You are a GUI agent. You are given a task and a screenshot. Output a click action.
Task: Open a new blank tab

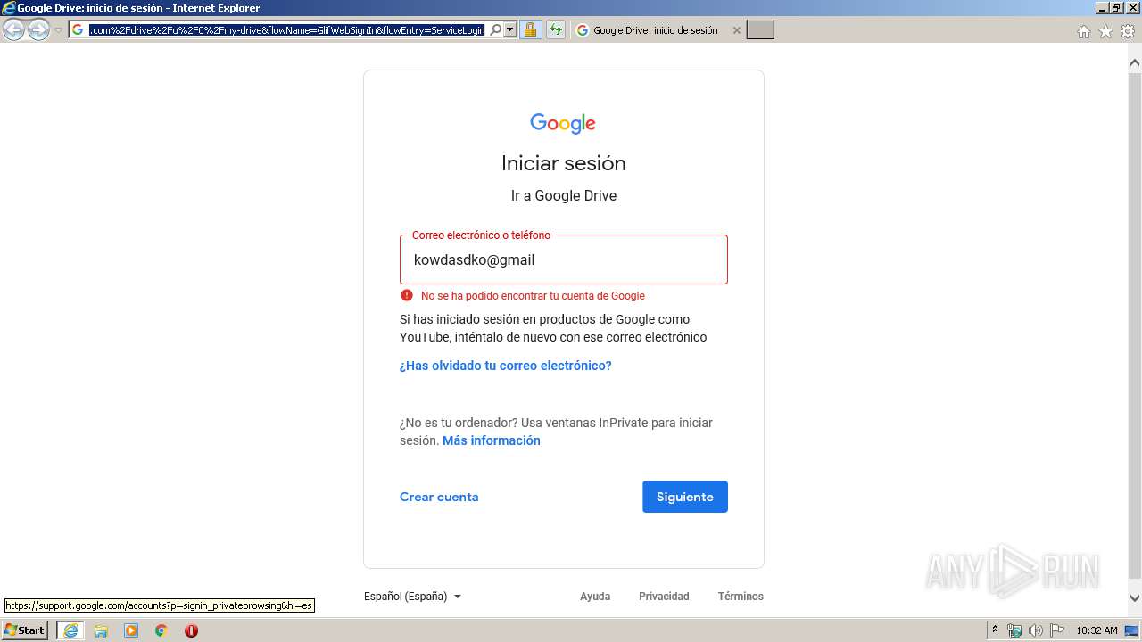pyautogui.click(x=760, y=30)
